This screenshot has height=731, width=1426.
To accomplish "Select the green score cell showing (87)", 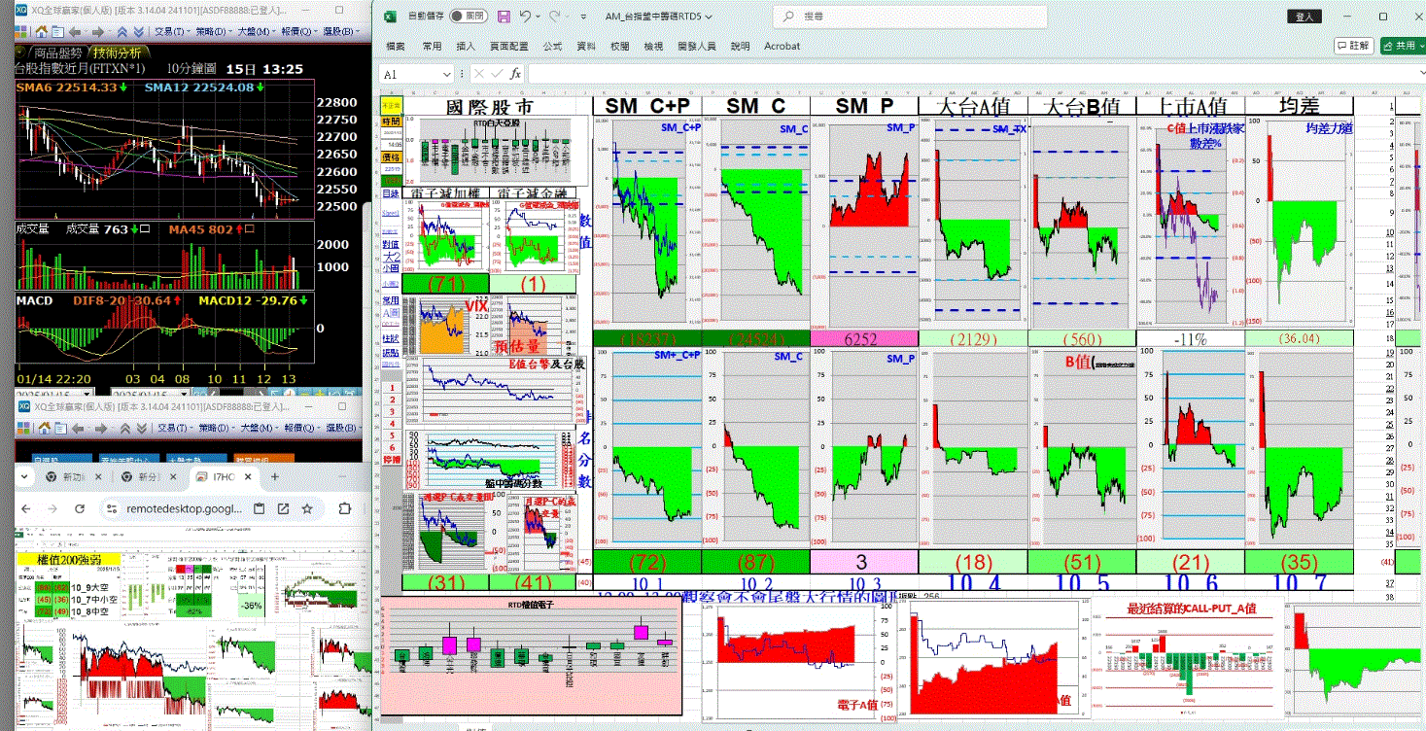I will (x=755, y=562).
